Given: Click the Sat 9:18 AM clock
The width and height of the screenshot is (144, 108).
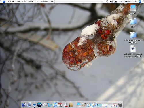Looking at the screenshot, I should tap(130, 1).
